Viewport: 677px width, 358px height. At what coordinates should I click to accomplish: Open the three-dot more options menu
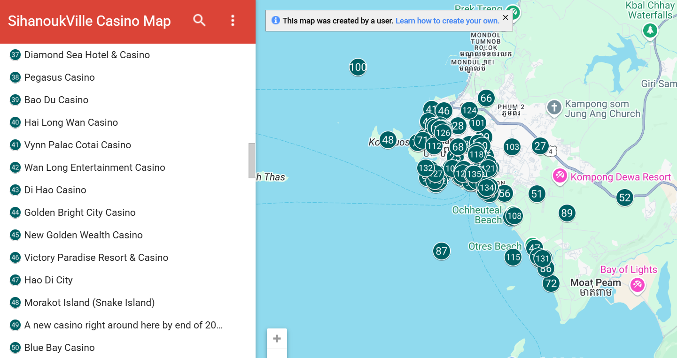[x=233, y=20]
